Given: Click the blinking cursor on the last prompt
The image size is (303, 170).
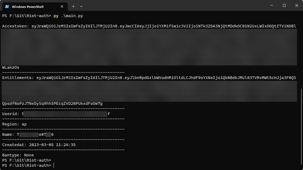Looking at the screenshot, I should 54,165.
